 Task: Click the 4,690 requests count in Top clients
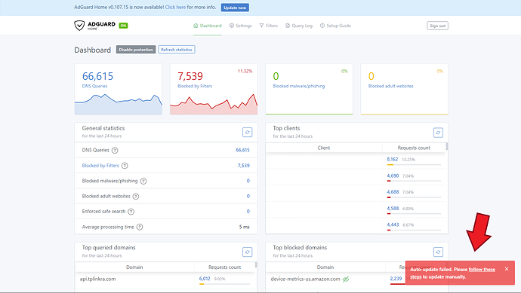click(x=393, y=175)
